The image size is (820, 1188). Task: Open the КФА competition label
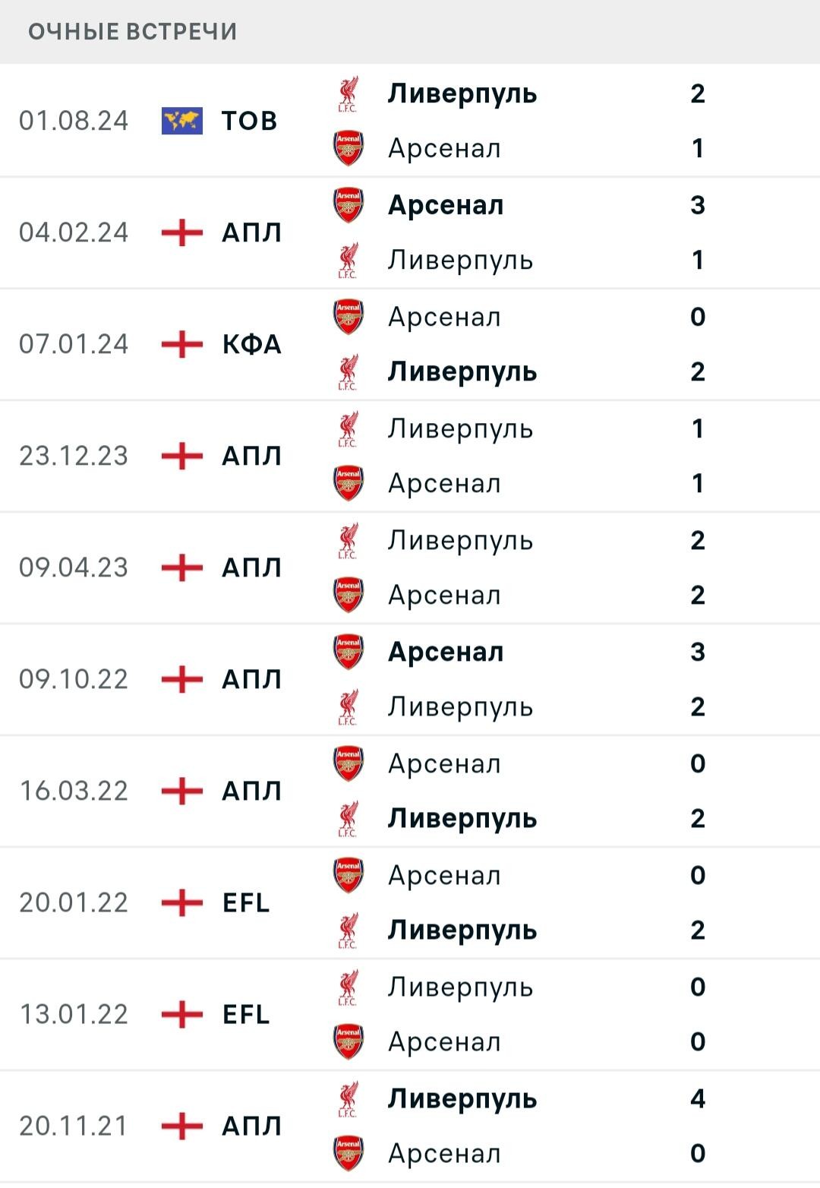point(252,344)
